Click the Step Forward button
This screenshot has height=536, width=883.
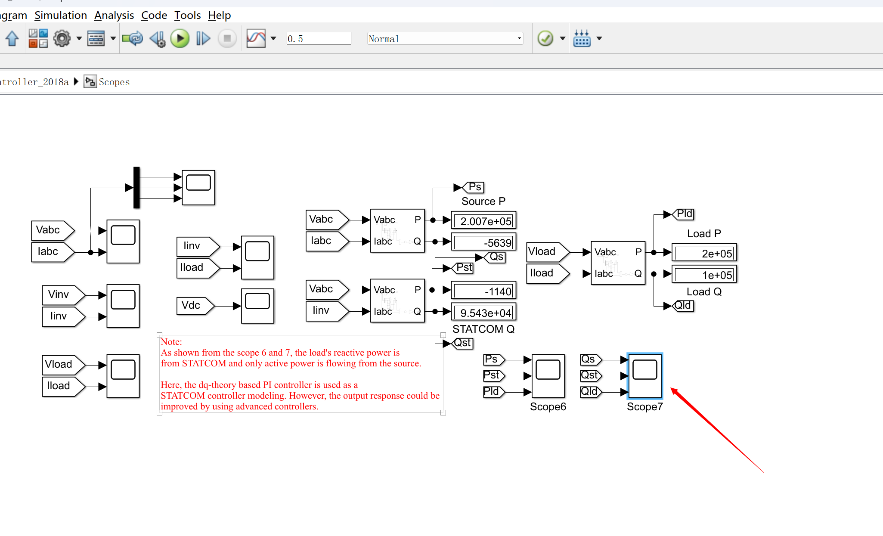click(203, 39)
